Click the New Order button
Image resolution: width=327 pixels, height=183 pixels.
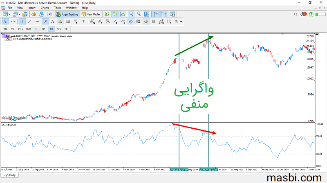[91, 14]
